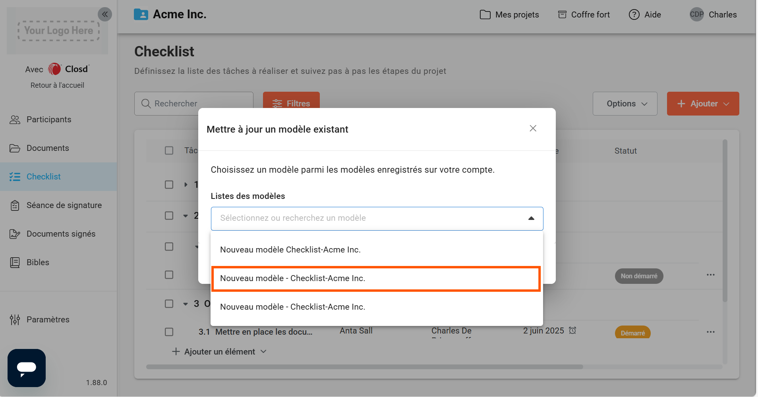Open the three-dots menu for the Démarré row
Image resolution: width=758 pixels, height=397 pixels.
coord(710,332)
